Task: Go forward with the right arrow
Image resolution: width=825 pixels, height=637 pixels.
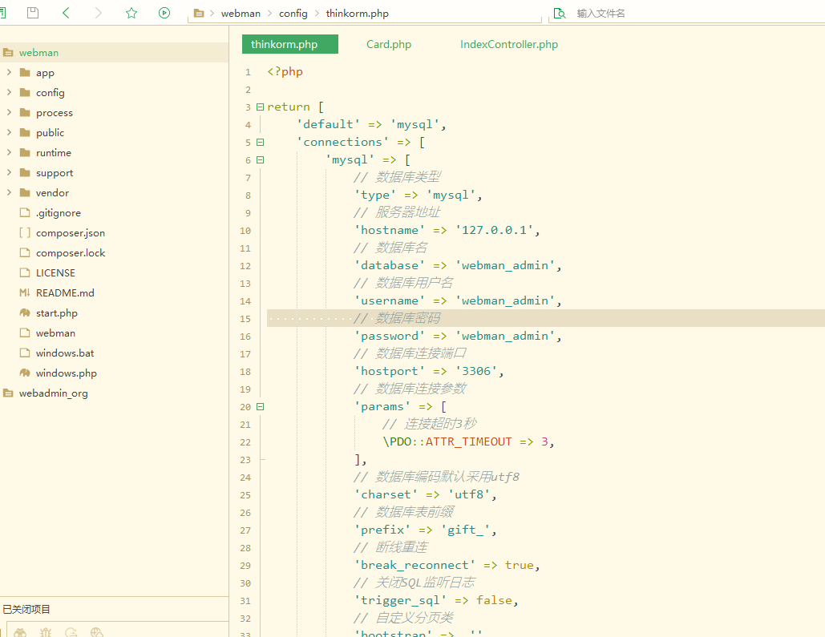Action: pos(99,13)
